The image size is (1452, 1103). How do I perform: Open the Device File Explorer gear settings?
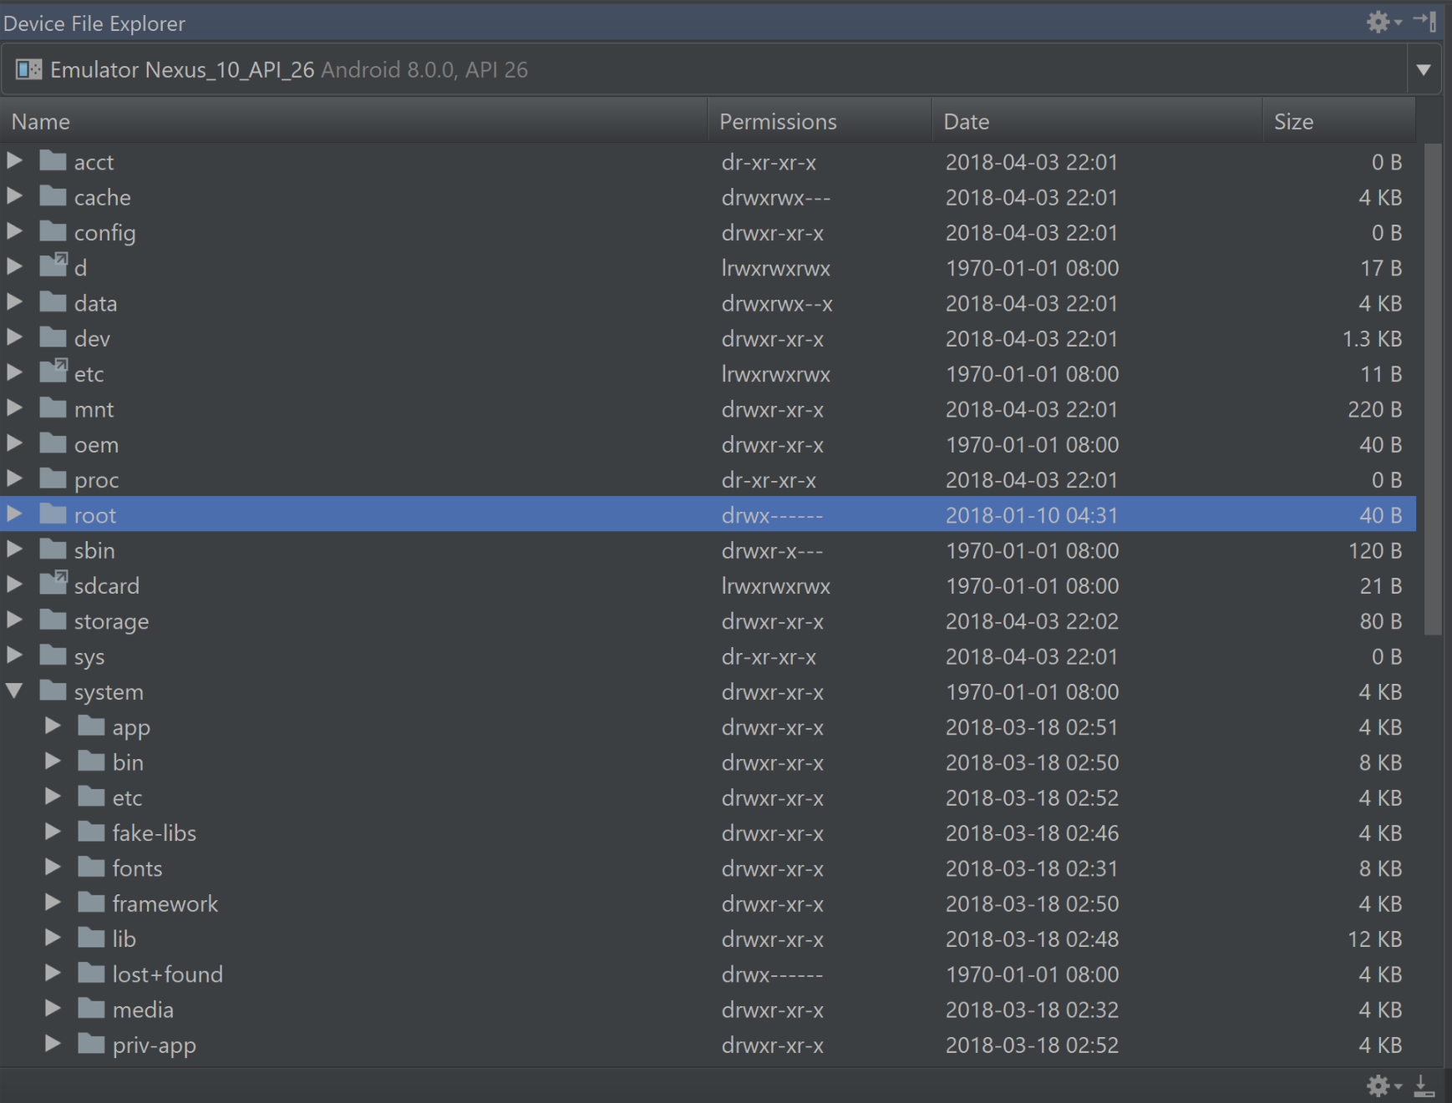click(x=1383, y=22)
